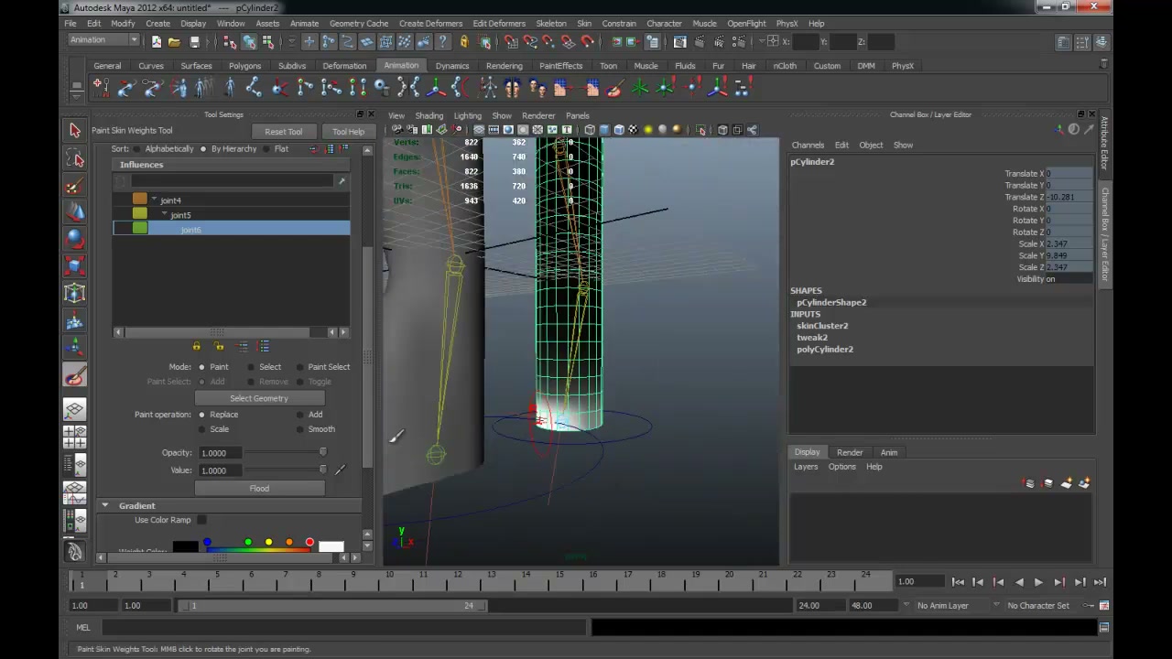Screen dimensions: 1172x659
Task: Enable Use Color Ramp checkbox
Action: pos(201,520)
